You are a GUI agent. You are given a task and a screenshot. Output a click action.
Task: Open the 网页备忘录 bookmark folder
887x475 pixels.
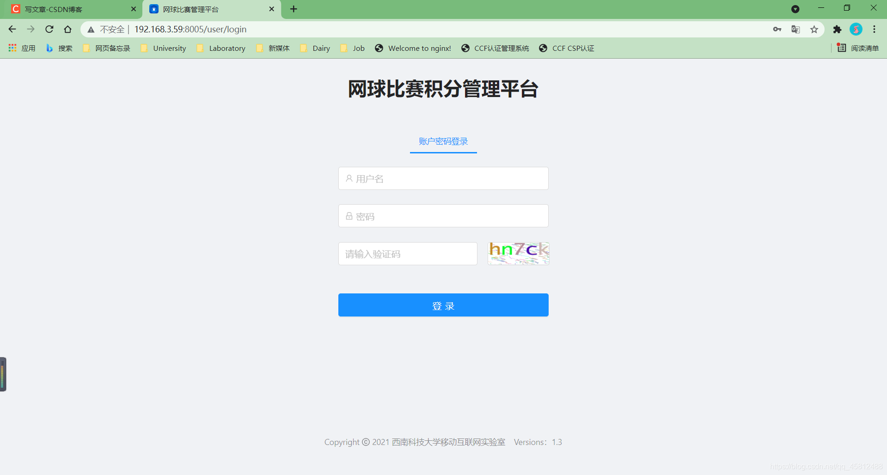(107, 48)
